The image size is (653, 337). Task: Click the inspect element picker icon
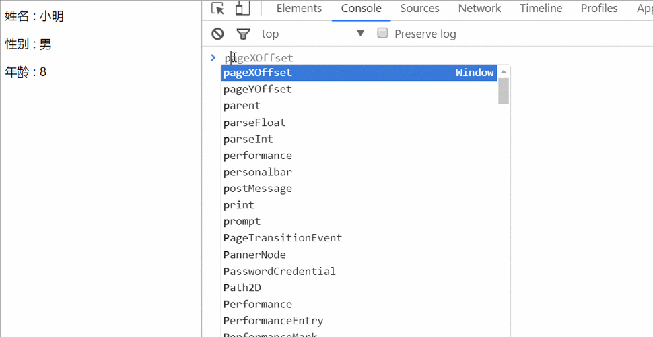click(x=217, y=9)
